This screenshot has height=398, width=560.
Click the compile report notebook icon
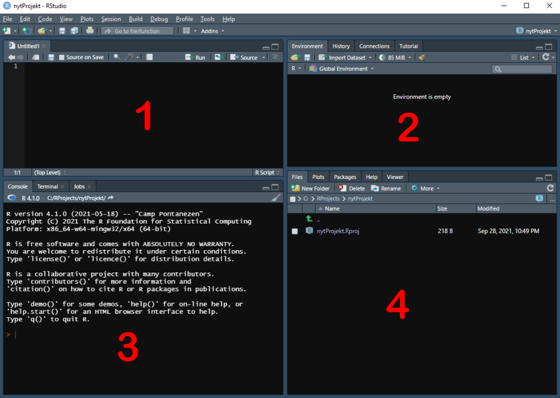149,57
